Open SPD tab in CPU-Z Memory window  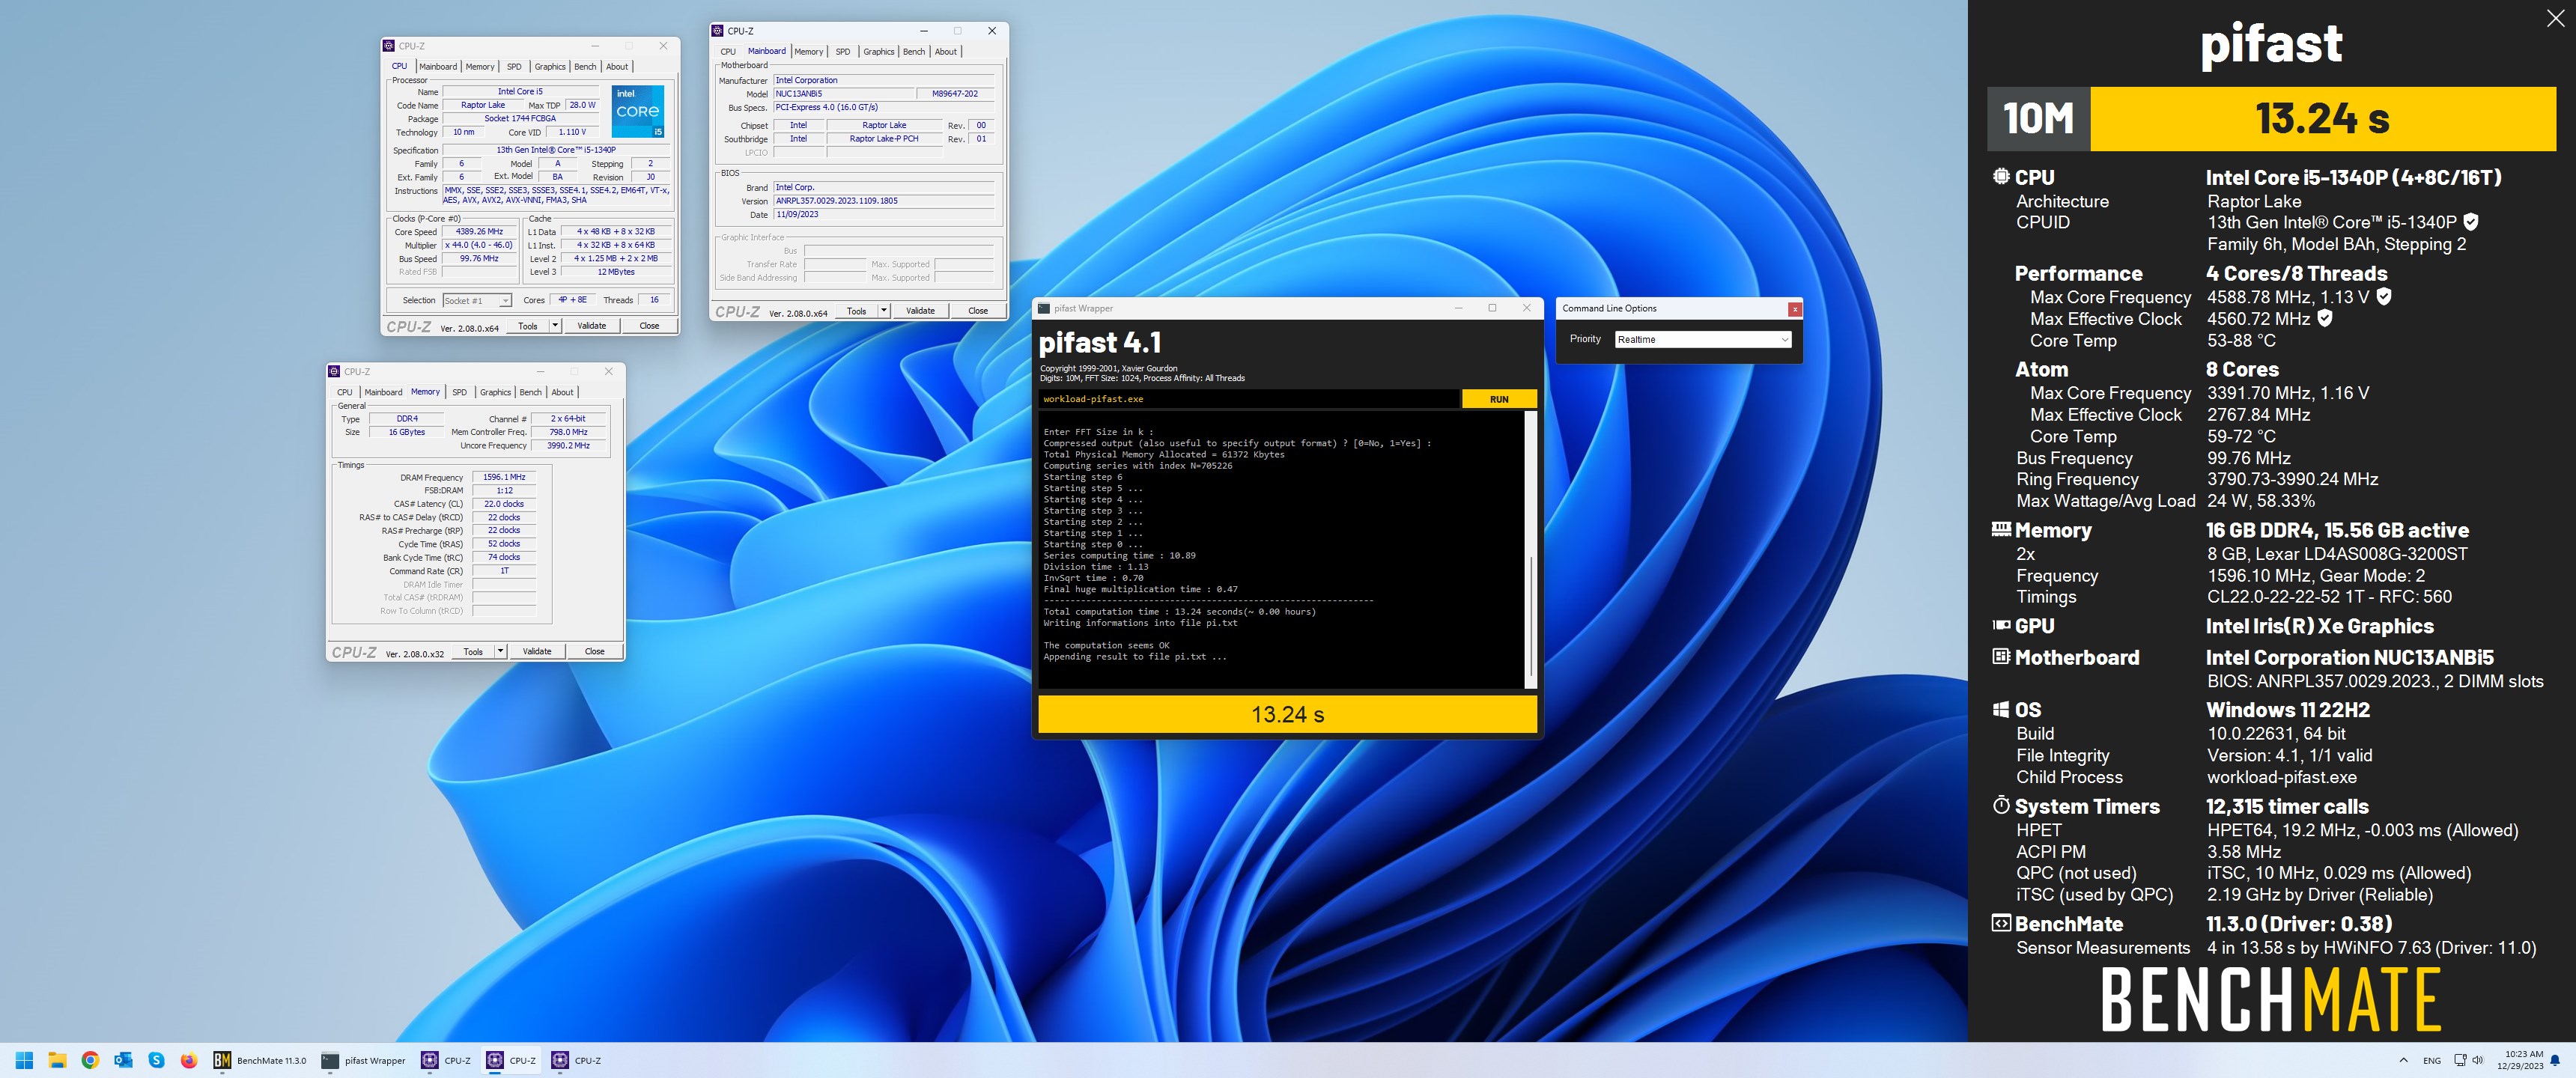[459, 392]
